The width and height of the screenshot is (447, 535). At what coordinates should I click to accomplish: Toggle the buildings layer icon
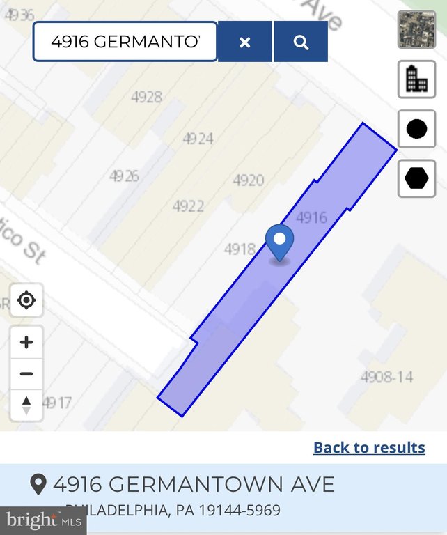click(416, 79)
